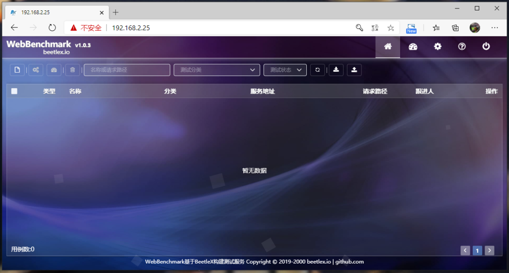This screenshot has height=273, width=509.
Task: Open the browser favorites list
Action: pyautogui.click(x=436, y=28)
